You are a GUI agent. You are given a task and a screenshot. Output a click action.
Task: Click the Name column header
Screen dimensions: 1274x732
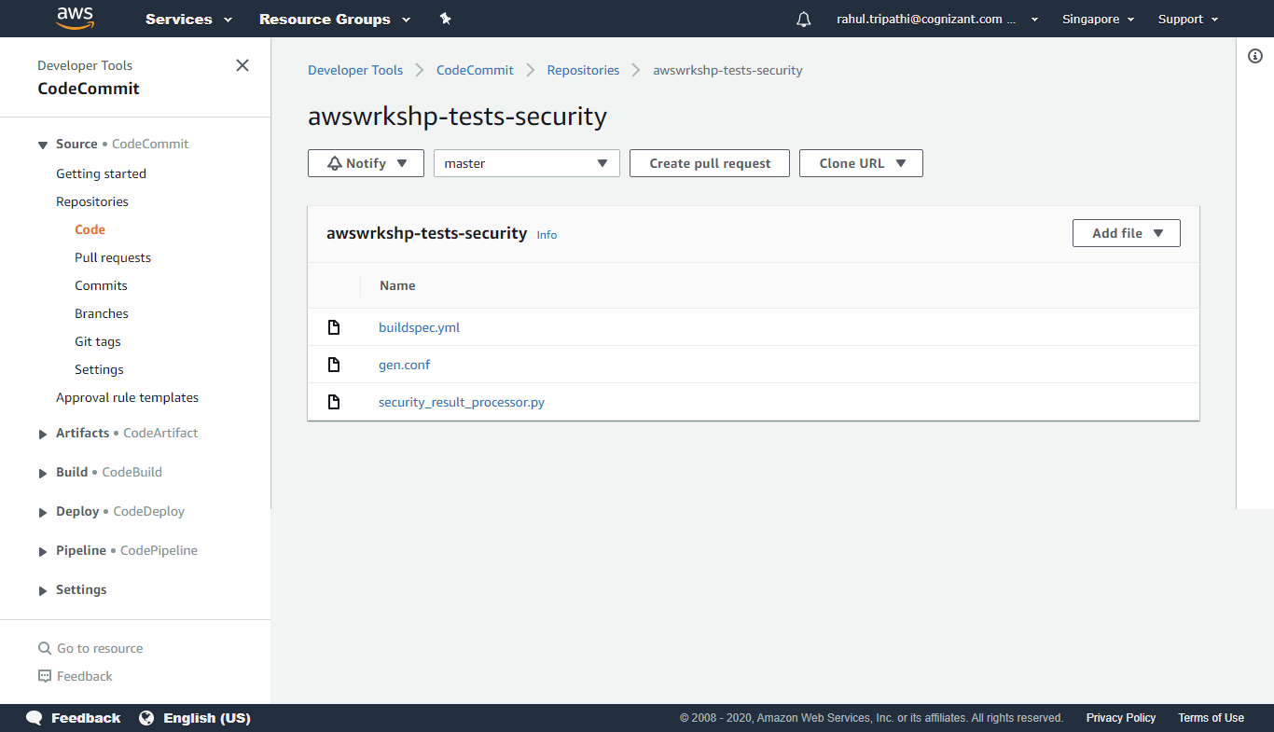[397, 285]
